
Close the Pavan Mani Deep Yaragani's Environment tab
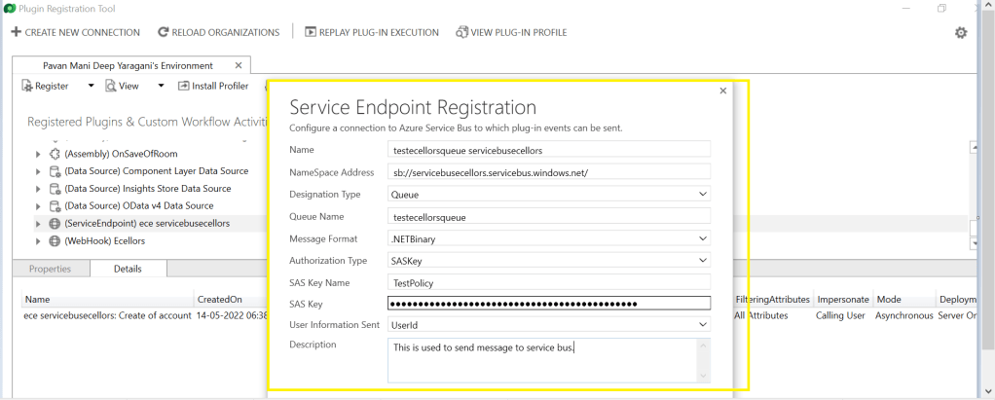coord(239,65)
